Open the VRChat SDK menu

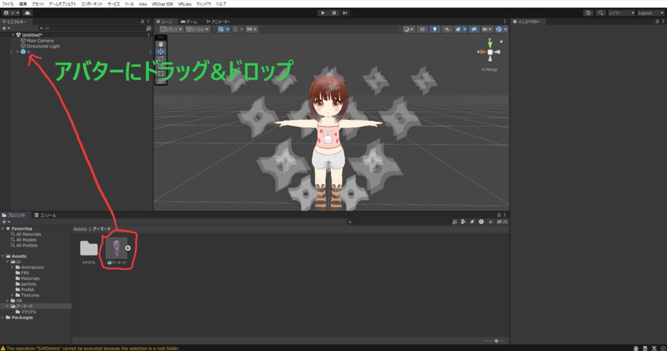tap(162, 4)
